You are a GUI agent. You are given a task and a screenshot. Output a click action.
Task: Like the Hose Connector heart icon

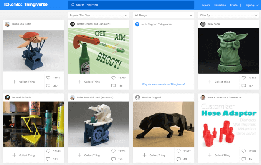tap(244, 151)
